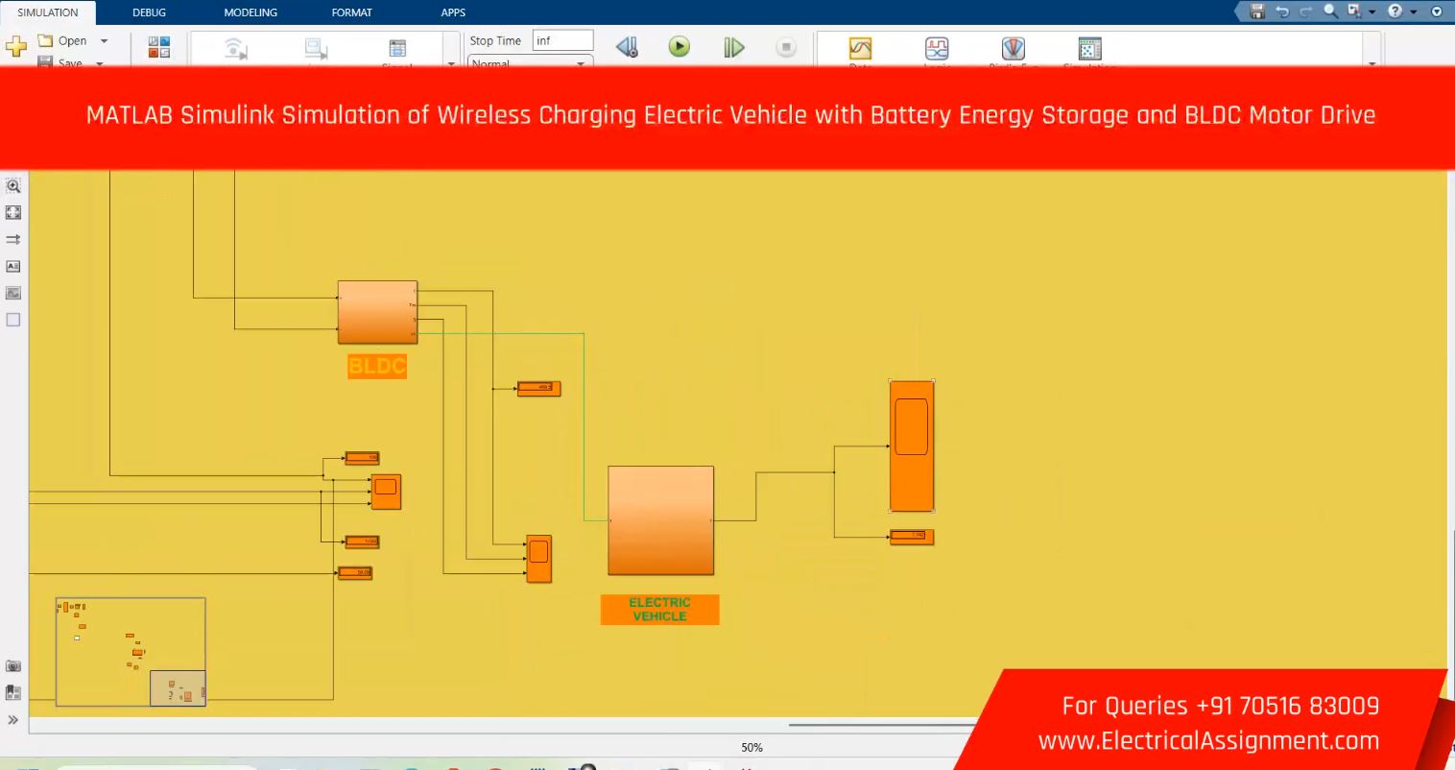The image size is (1455, 770).
Task: Click the Stop Time input field
Action: (x=562, y=40)
